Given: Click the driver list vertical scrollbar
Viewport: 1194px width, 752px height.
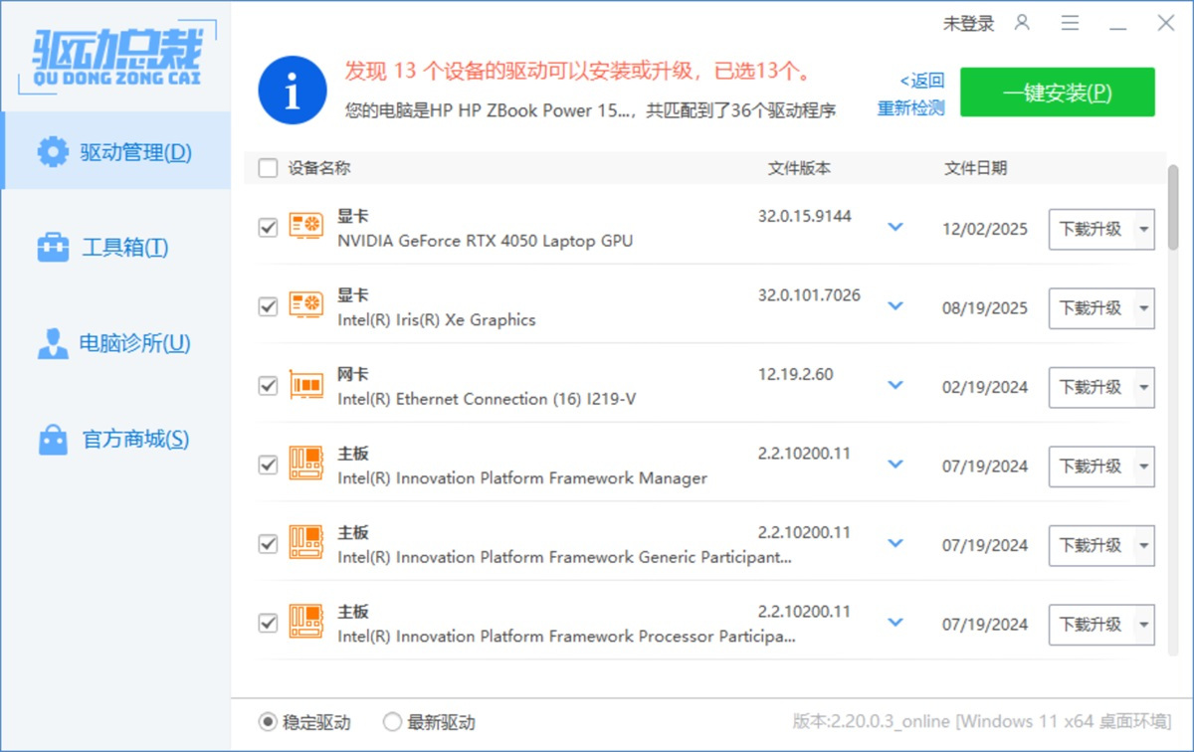Looking at the screenshot, I should tap(1173, 209).
